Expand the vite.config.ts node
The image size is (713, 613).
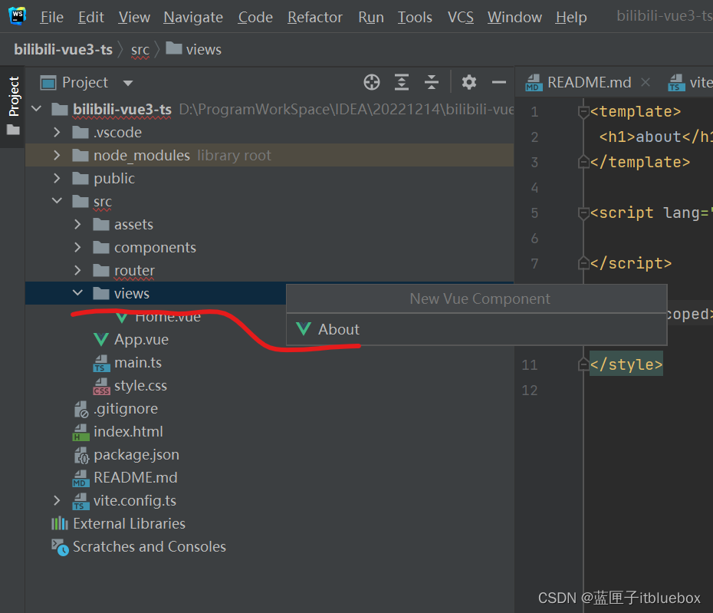(x=57, y=500)
